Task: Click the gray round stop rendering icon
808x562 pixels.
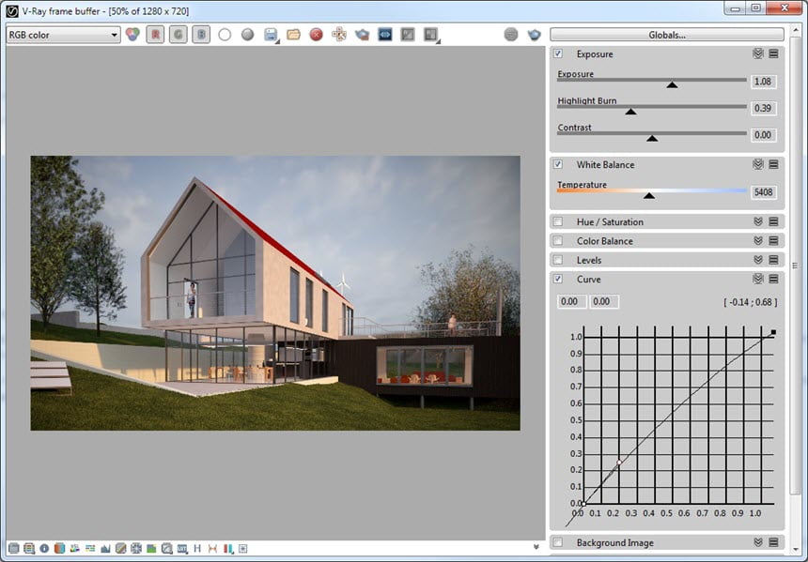Action: (x=511, y=35)
